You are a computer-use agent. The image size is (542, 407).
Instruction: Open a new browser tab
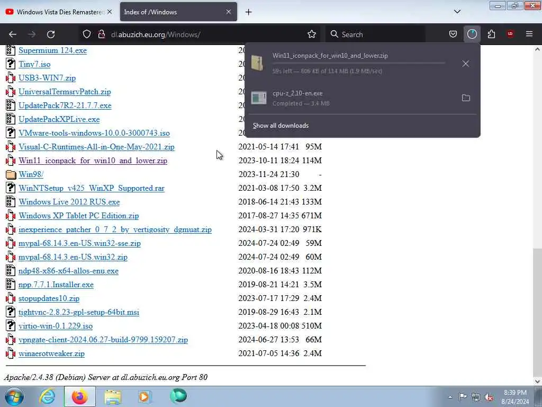[x=249, y=12]
